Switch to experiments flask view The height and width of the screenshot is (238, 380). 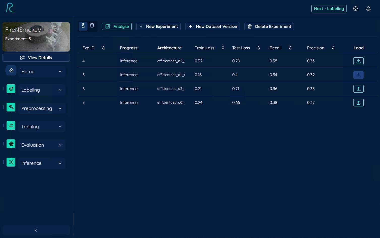click(x=83, y=26)
